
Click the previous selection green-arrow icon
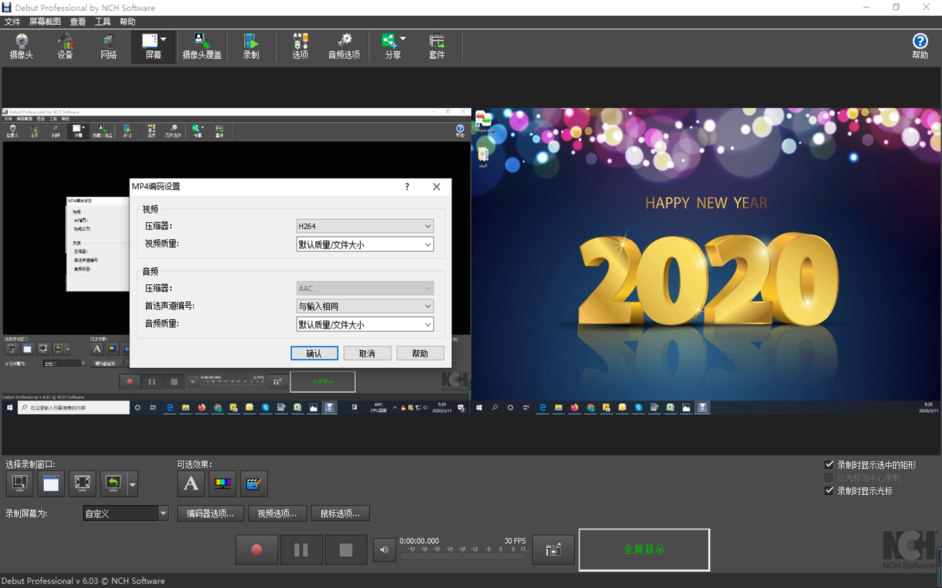click(x=114, y=483)
